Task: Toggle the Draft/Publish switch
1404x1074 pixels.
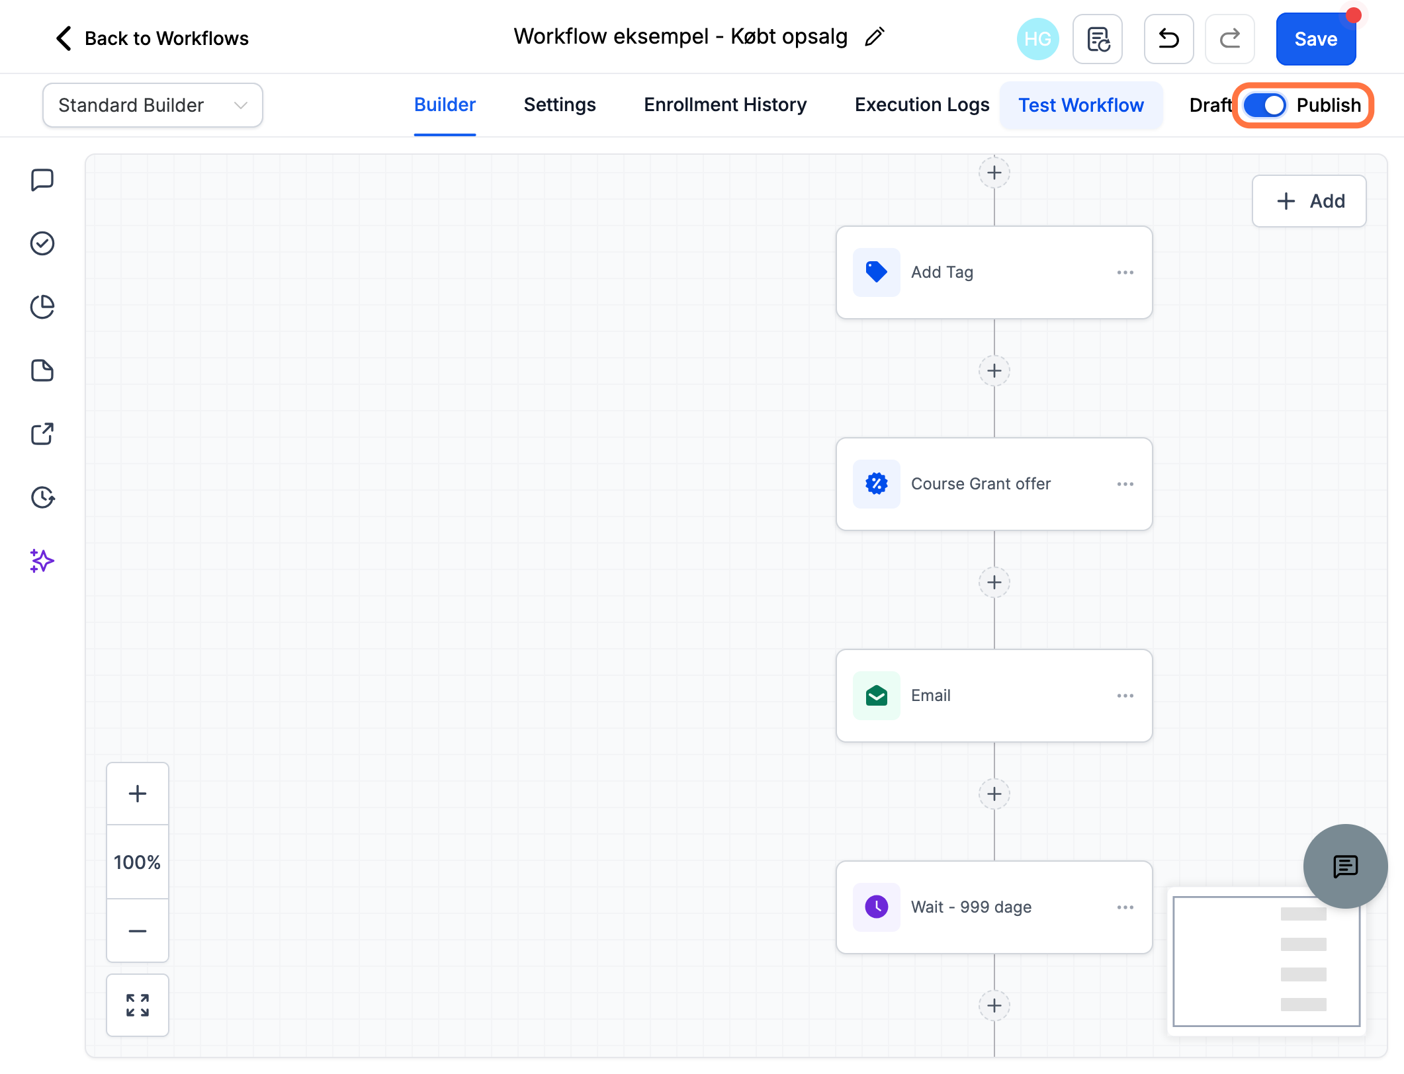Action: (1264, 105)
